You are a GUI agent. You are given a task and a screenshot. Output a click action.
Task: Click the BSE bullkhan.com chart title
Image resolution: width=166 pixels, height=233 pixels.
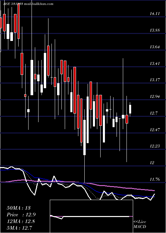pyautogui.click(x=28, y=4)
